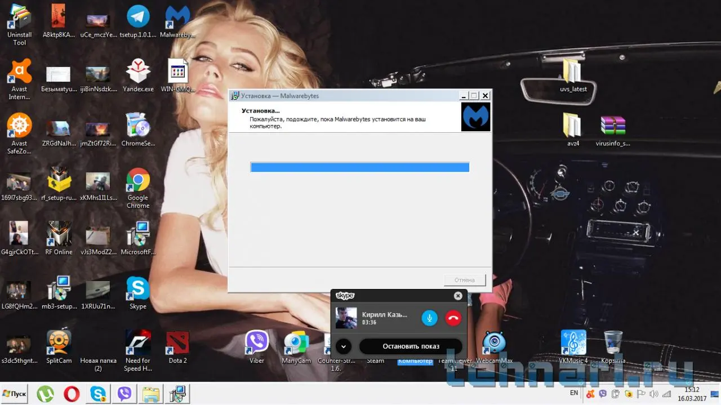Open the EN language indicator in tray
The image size is (721, 405).
574,393
